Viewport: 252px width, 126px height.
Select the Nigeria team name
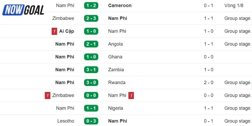click(115, 108)
